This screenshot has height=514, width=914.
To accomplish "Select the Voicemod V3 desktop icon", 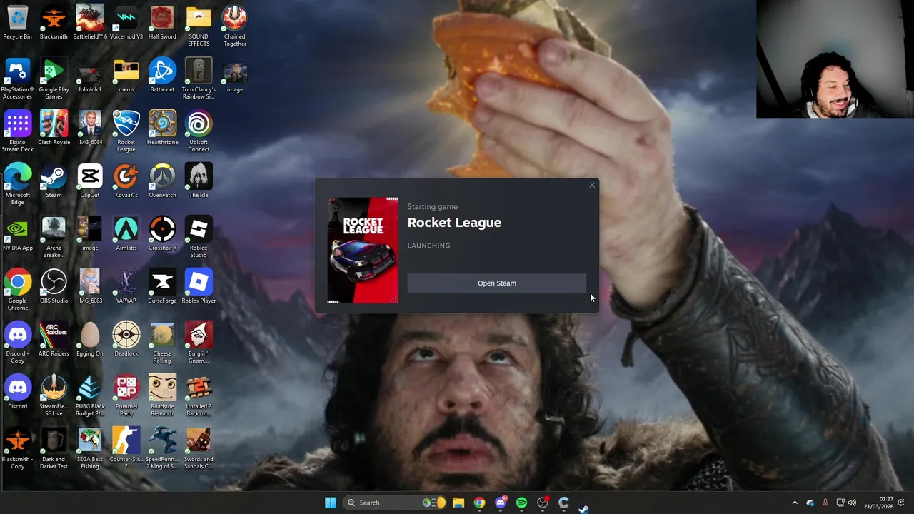I will pos(126,23).
